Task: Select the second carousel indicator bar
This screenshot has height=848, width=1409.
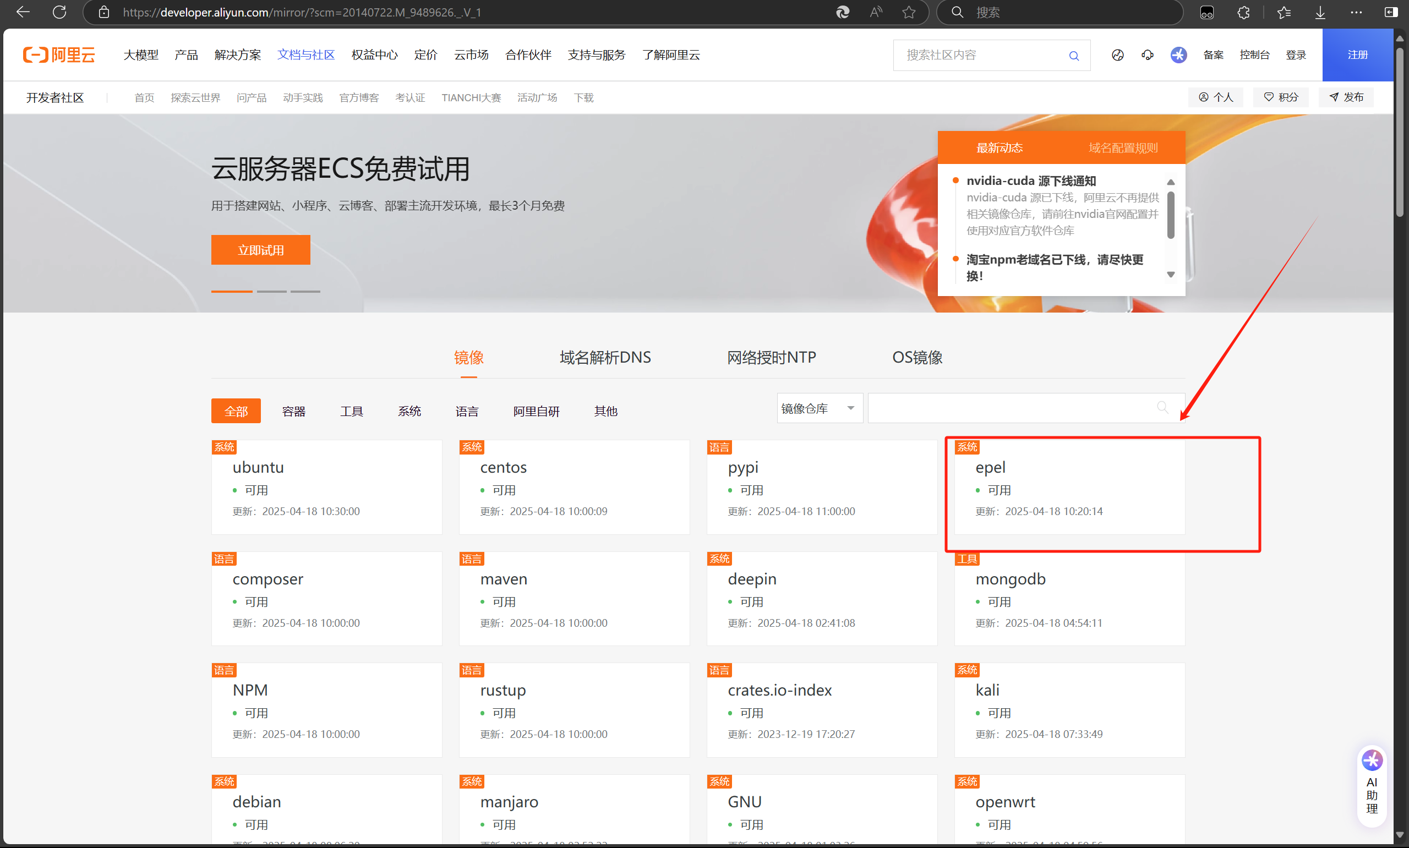Action: 271,292
